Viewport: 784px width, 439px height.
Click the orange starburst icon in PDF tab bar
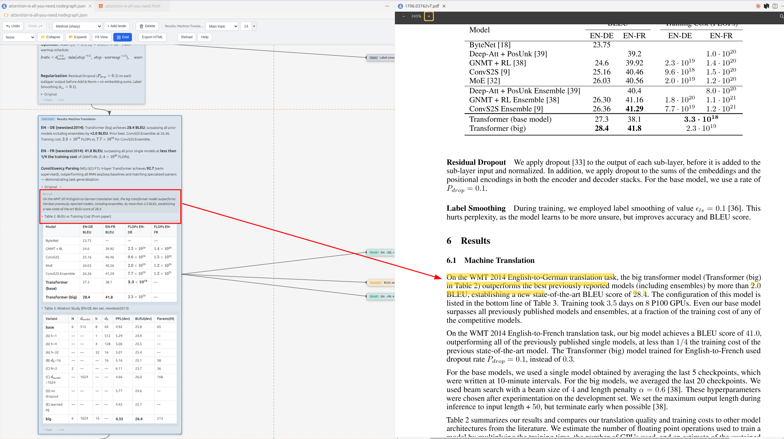coord(758,6)
